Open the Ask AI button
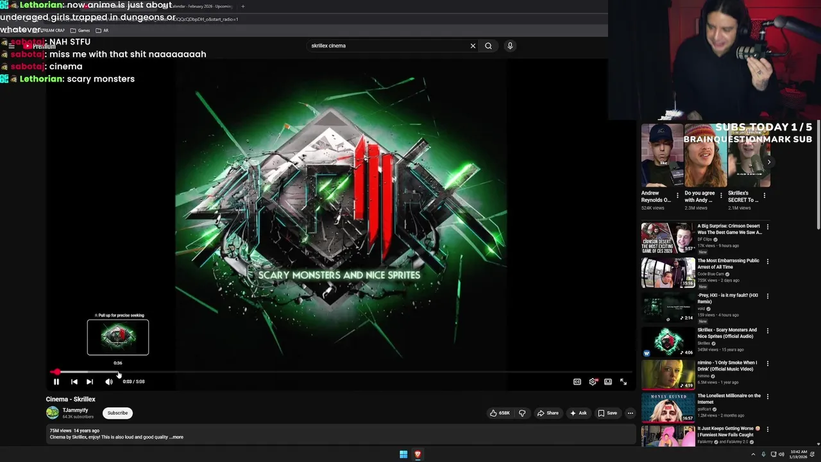Viewport: 821px width, 462px height. (x=578, y=413)
